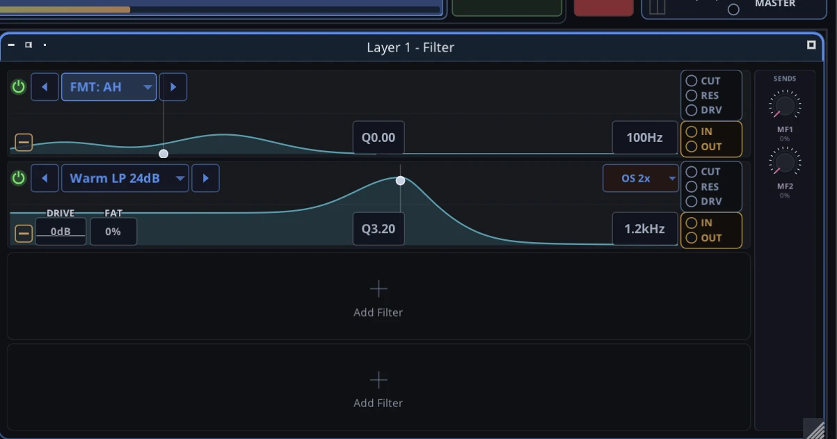837x439 pixels.
Task: Click the Warm LP curve peak handle
Action: click(400, 181)
